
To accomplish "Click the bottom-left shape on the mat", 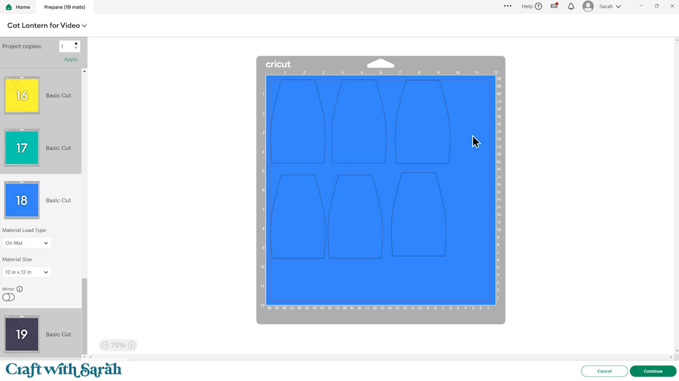I will (x=298, y=216).
